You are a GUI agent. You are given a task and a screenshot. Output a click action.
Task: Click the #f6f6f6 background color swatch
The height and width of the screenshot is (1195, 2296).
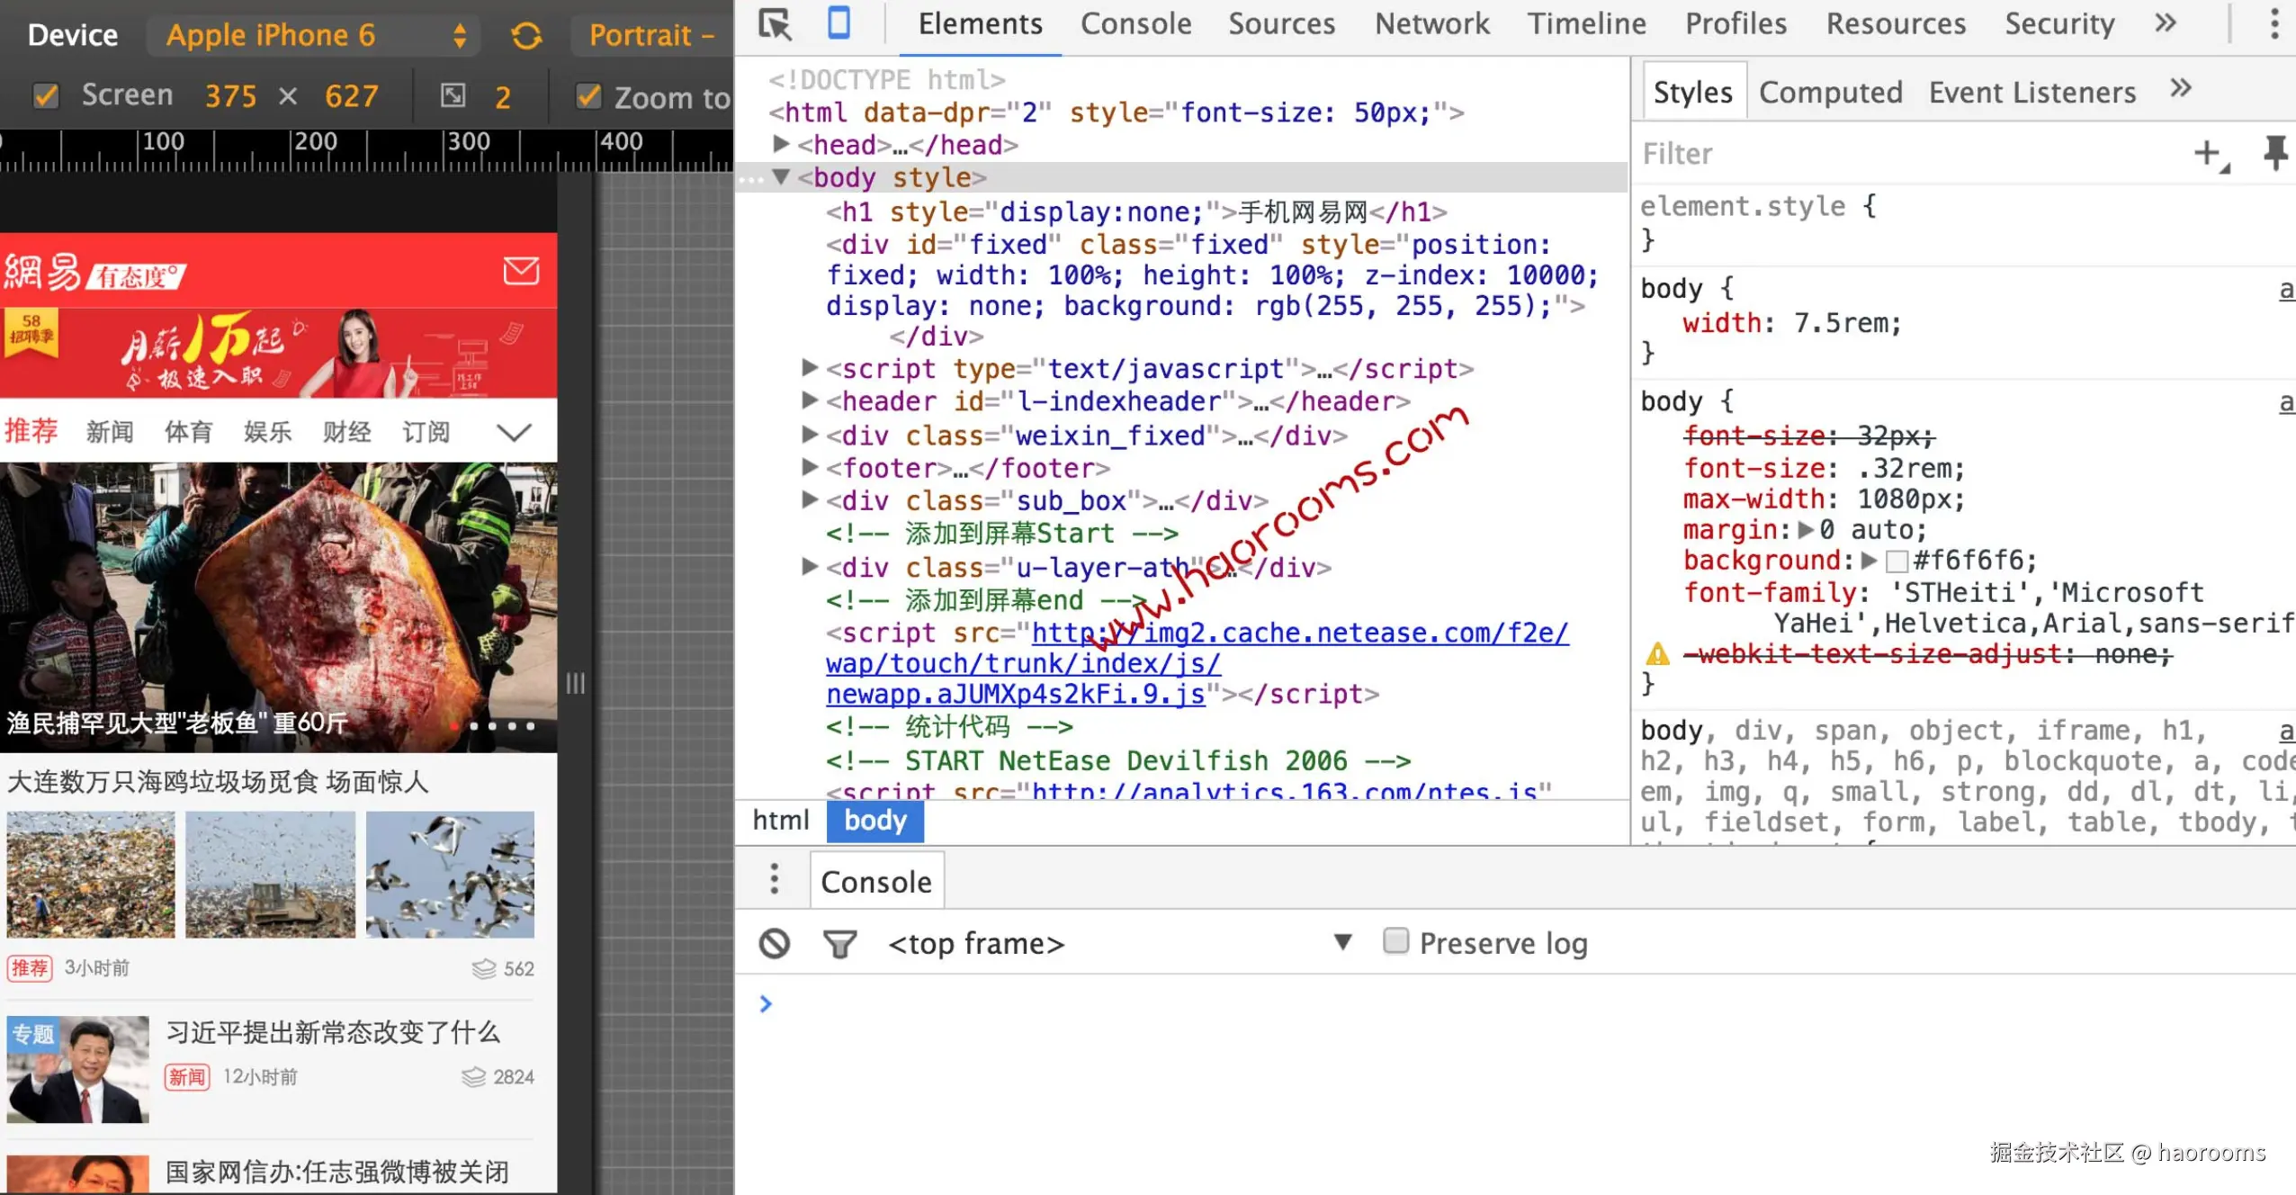coord(1897,562)
